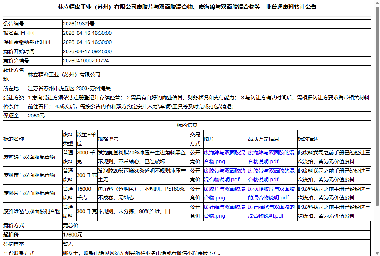380x256 pixels.
Task: Open 废薄膜胶片与双面胶的混合物说明.pdf link
Action: click(x=271, y=193)
